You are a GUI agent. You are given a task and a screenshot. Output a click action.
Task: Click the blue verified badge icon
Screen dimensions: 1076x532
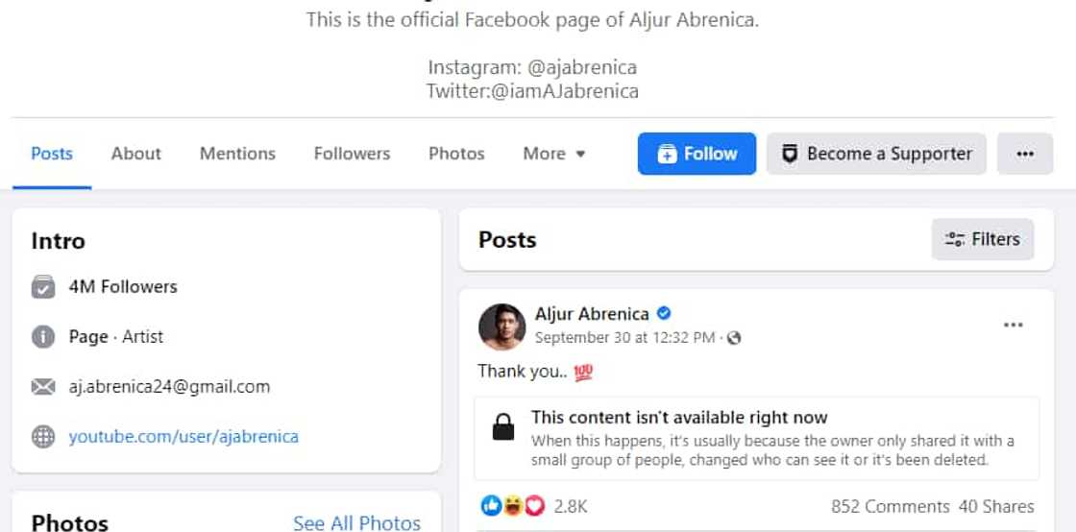[x=664, y=313]
